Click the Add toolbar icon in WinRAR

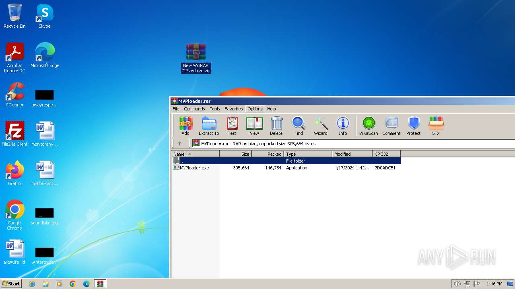(x=185, y=126)
